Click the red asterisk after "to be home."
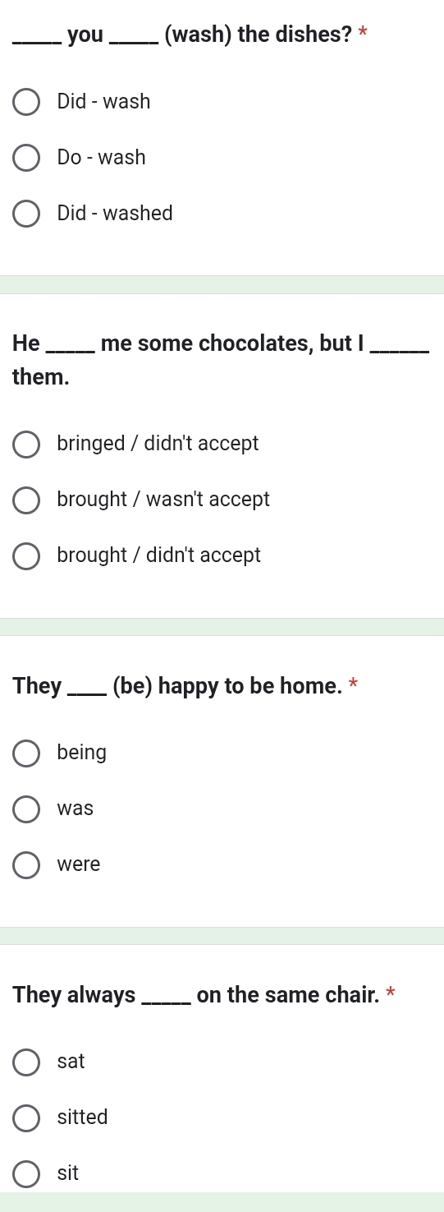444x1212 pixels. pyautogui.click(x=353, y=684)
